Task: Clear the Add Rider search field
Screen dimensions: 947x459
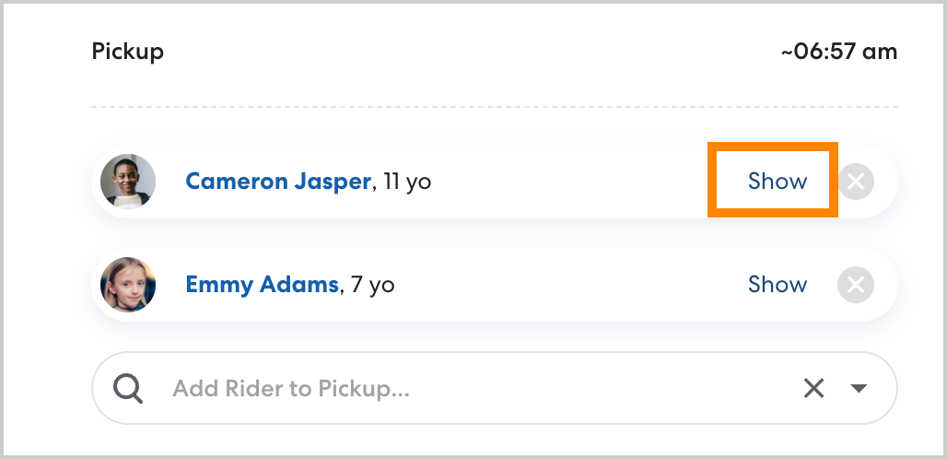Action: click(x=813, y=389)
